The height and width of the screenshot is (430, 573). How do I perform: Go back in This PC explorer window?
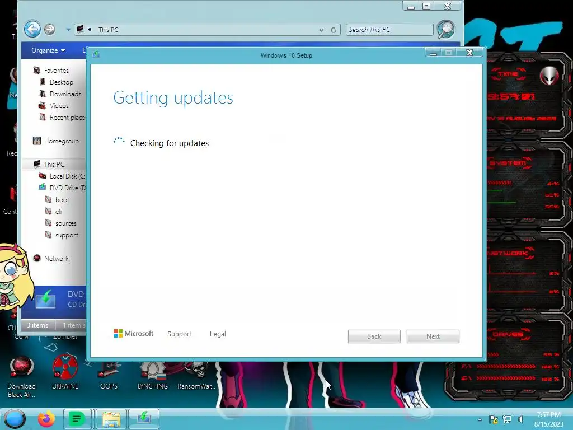tap(32, 29)
